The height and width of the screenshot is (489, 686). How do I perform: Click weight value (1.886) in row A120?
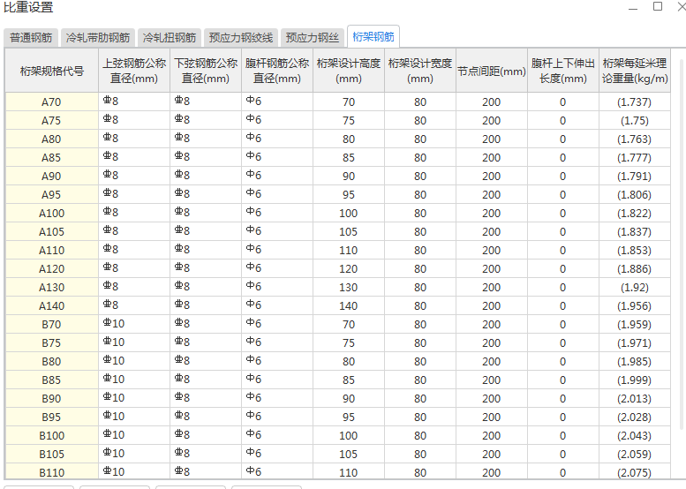pyautogui.click(x=635, y=268)
